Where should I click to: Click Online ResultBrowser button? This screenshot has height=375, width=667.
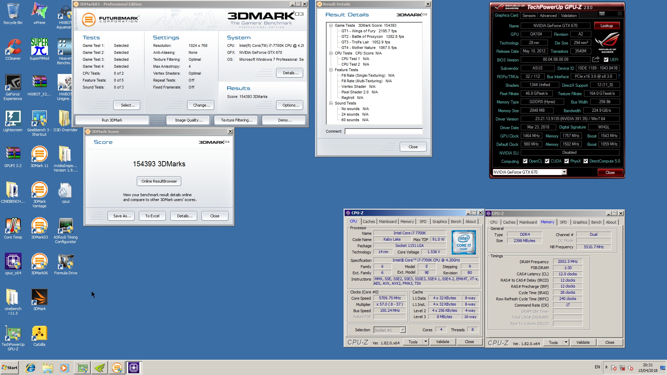pos(159,181)
